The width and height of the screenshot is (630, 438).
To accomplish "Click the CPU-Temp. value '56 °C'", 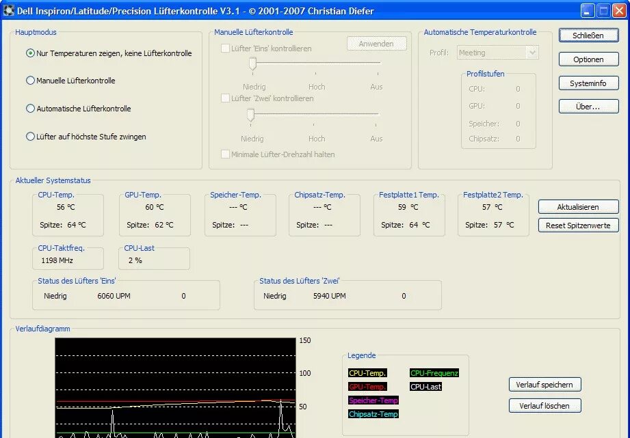I will 66,207.
